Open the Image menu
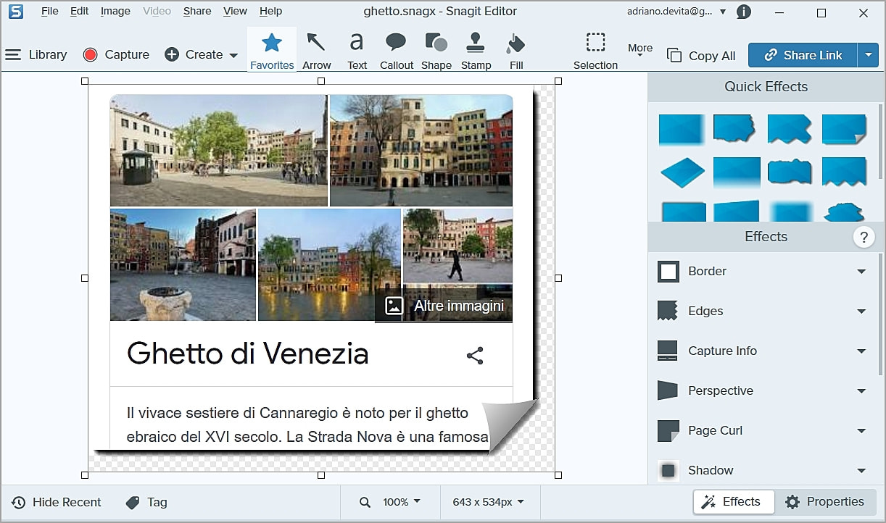 115,11
